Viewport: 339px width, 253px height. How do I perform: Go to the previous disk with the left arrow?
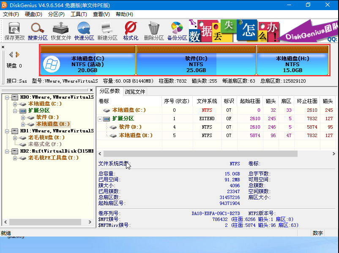[11, 54]
